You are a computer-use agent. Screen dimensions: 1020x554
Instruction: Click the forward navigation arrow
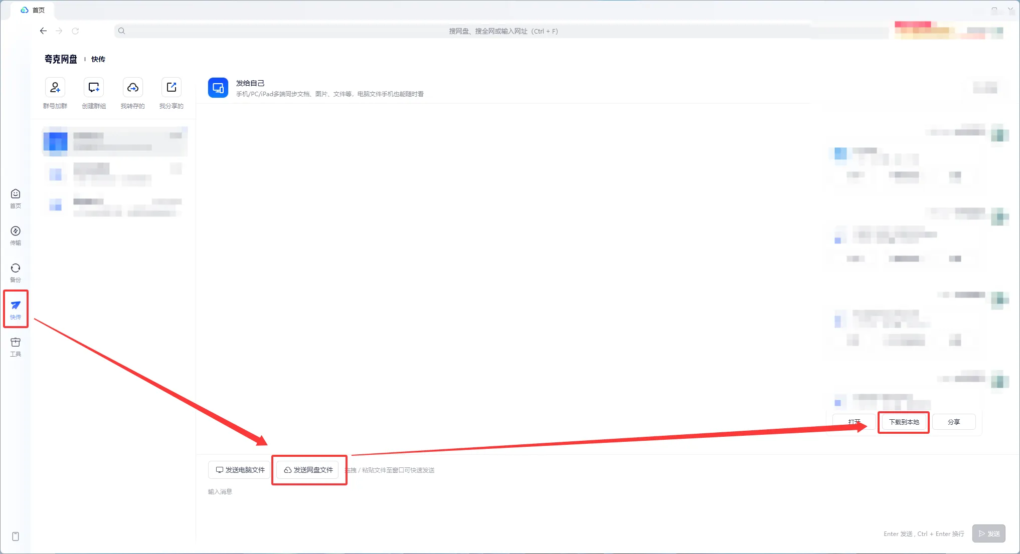point(59,31)
